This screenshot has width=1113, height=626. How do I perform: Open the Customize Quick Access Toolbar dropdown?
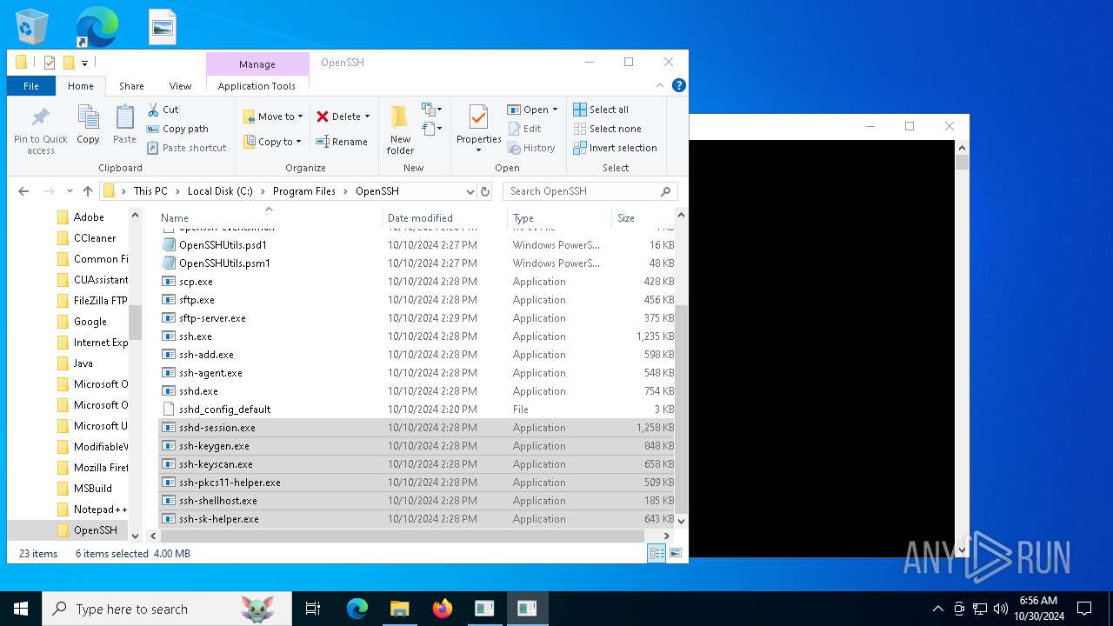tap(84, 63)
